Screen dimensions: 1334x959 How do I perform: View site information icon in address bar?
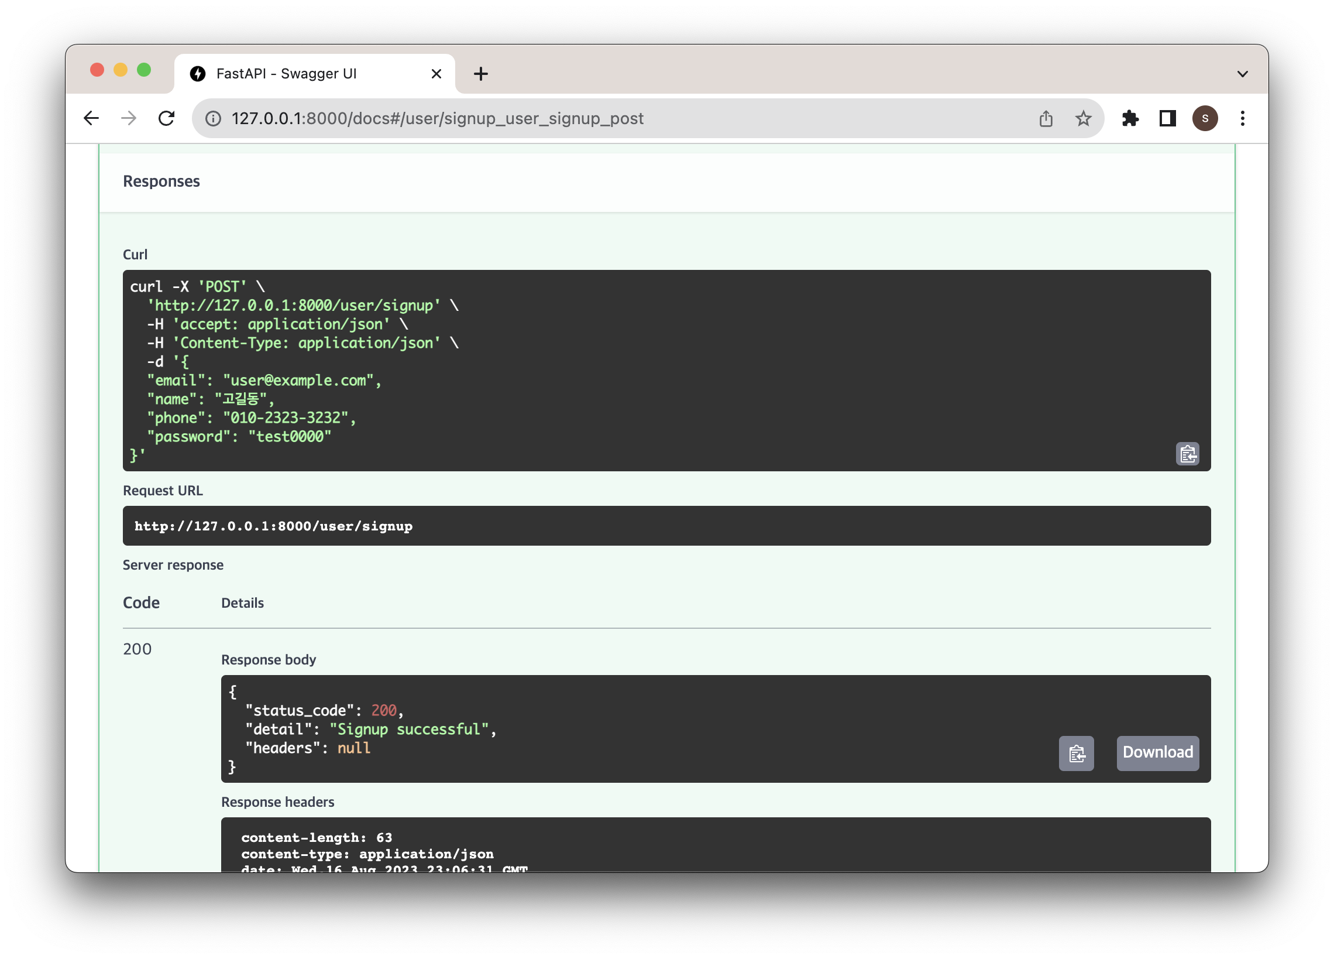(x=214, y=119)
